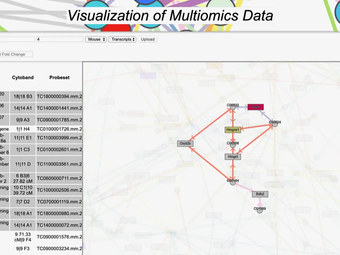Click cytoband cell 11|11 D
This screenshot has width=340, height=255.
coord(23,164)
